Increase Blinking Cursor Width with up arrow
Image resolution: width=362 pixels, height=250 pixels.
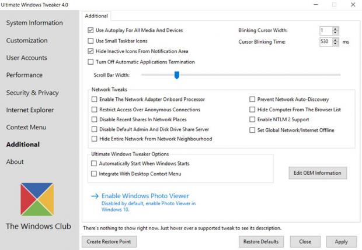coord(335,28)
